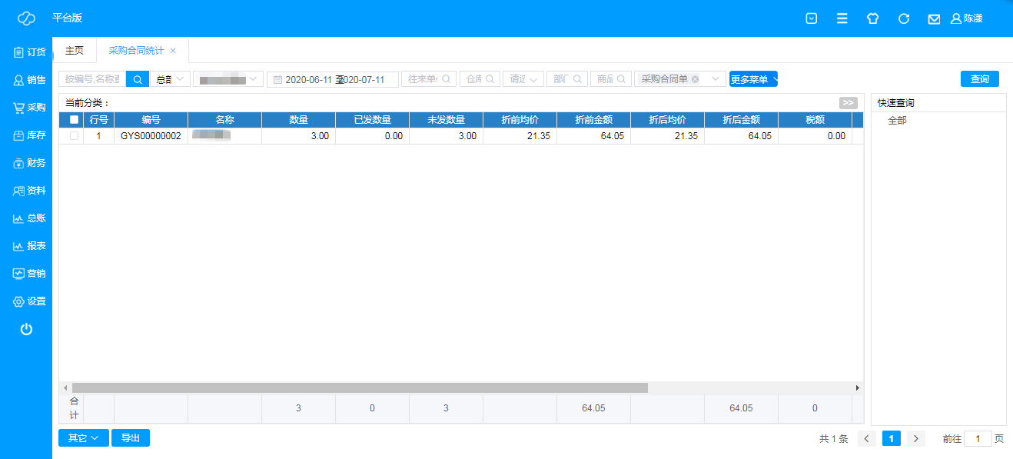
Task: Switch to the 主页 tab
Action: 75,51
